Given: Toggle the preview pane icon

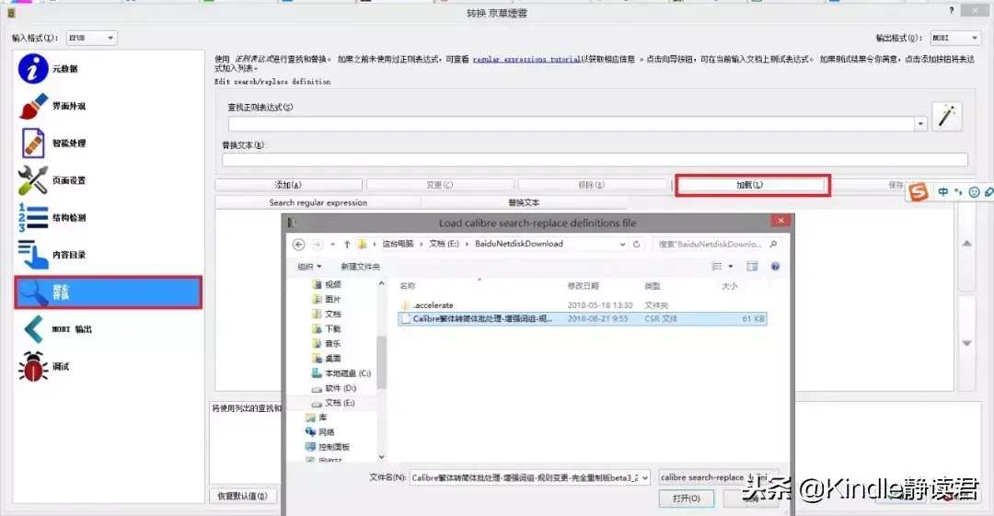Looking at the screenshot, I should point(752,266).
